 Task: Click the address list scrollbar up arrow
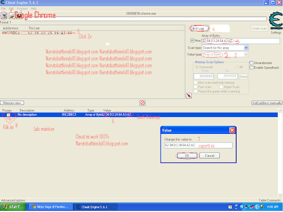(x=280, y=110)
